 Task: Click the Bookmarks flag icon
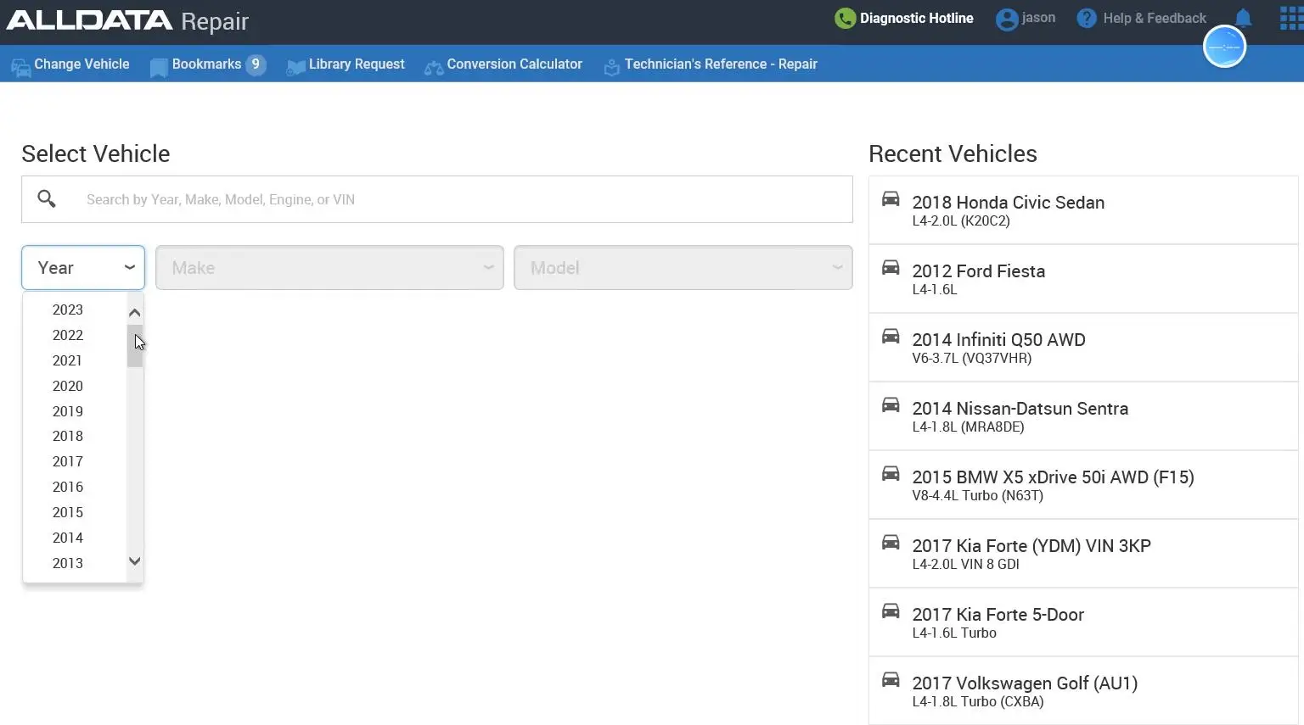[159, 68]
